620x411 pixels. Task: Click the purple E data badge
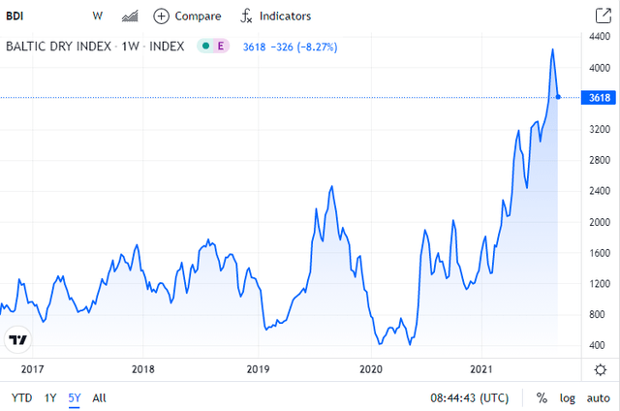click(221, 47)
